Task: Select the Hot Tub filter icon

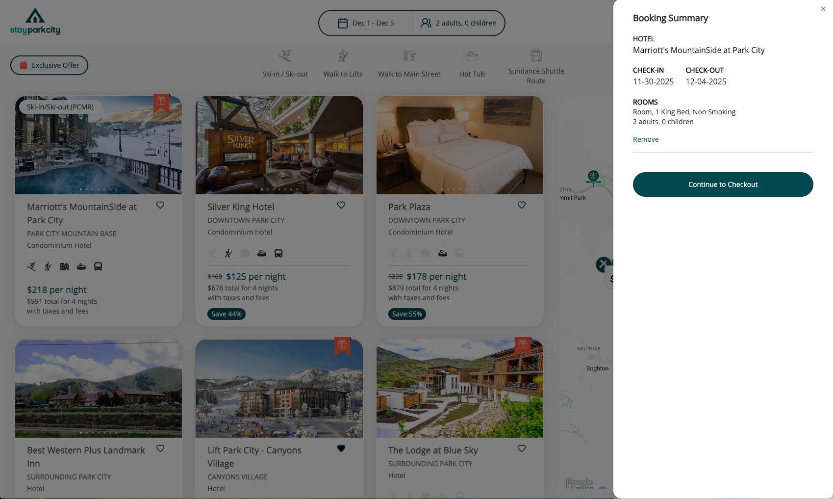Action: pyautogui.click(x=472, y=56)
